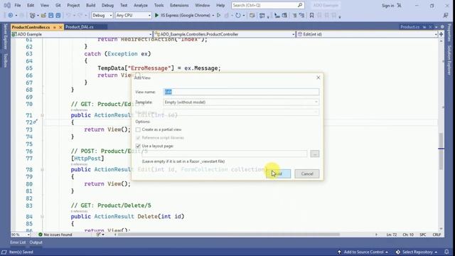Open the Select Repository menu
The width and height of the screenshot is (455, 256).
(417, 252)
